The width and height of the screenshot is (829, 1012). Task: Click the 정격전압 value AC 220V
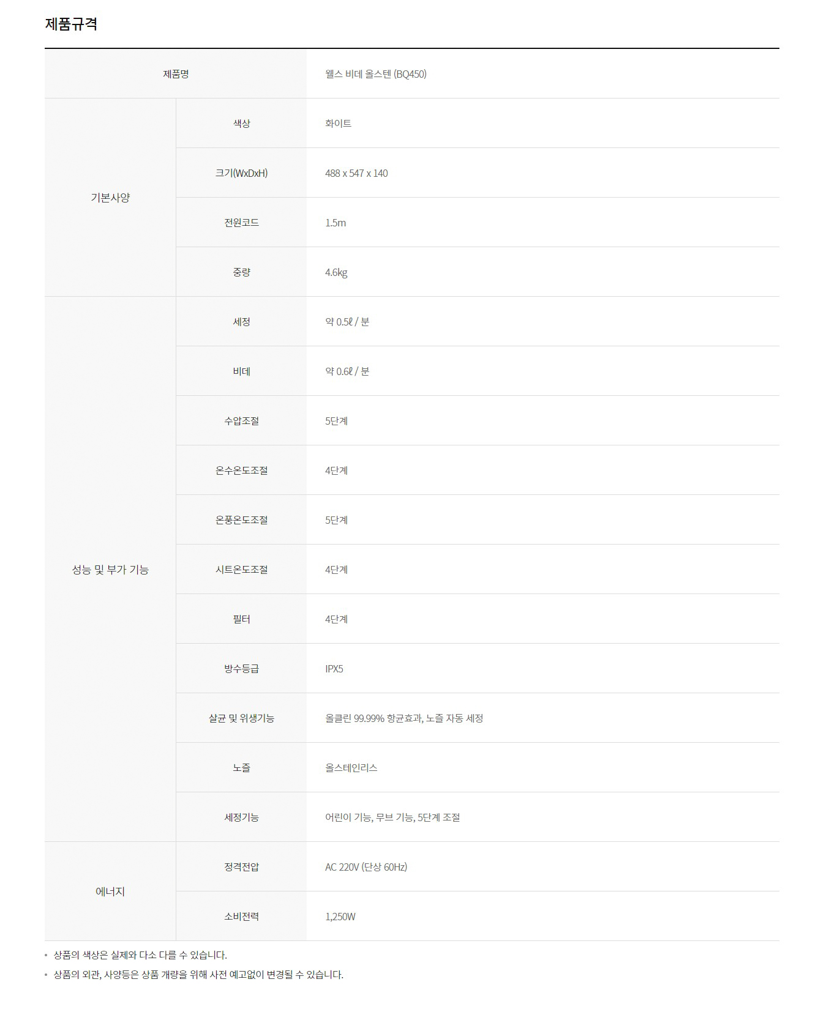[x=366, y=867]
